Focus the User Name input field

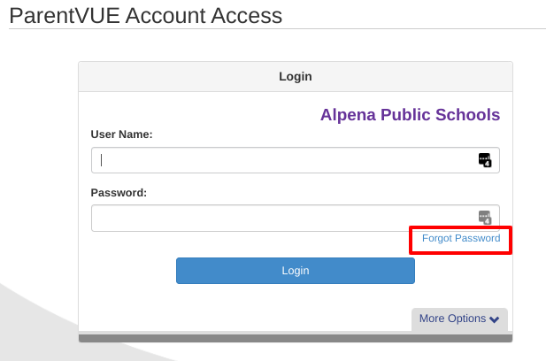click(x=296, y=160)
